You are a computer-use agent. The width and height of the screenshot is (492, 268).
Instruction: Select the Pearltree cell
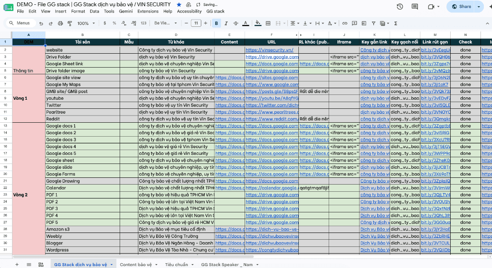(x=83, y=112)
